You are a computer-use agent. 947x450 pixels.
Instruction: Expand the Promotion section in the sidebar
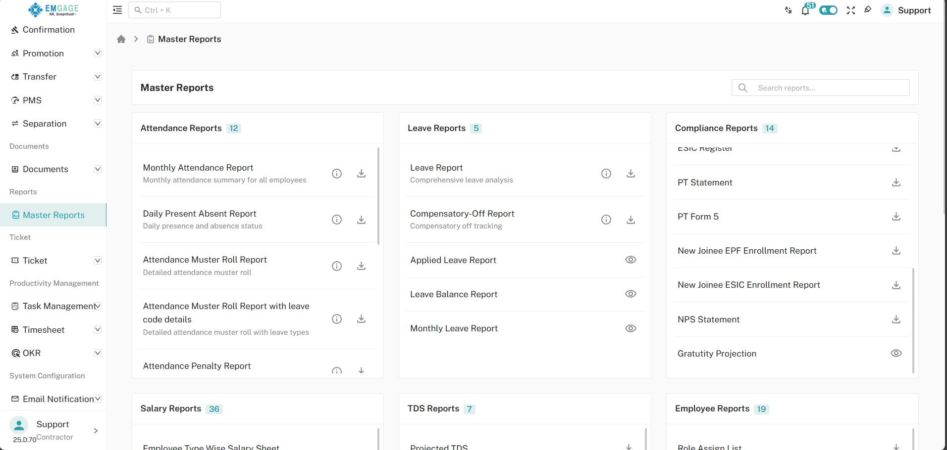98,53
